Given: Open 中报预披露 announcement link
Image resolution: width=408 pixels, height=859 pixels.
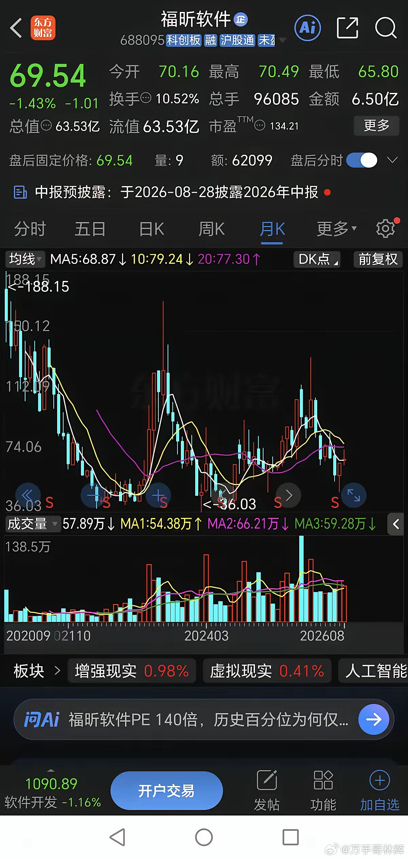Looking at the screenshot, I should 177,192.
